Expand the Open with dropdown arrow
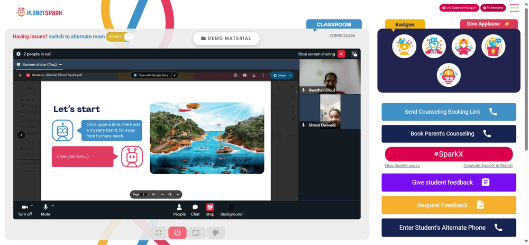The height and width of the screenshot is (245, 529). coord(175,75)
